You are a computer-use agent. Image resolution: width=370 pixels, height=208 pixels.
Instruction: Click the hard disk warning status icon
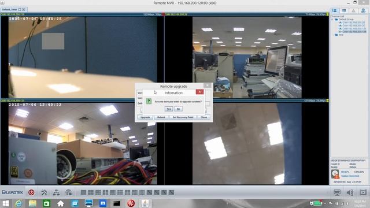coord(335,174)
